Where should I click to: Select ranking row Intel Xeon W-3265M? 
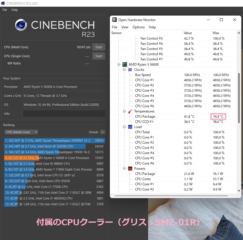tap(54, 146)
